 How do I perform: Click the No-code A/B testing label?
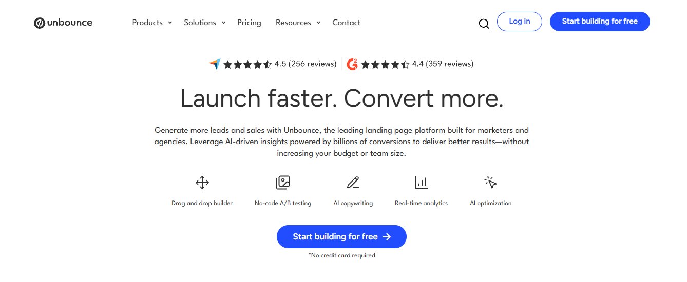coord(283,203)
